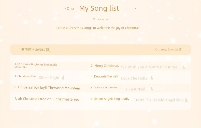This screenshot has width=201, height=128.
Task: Select song 5 Universal Joy JoyToTheWorld
Action: click(47, 88)
